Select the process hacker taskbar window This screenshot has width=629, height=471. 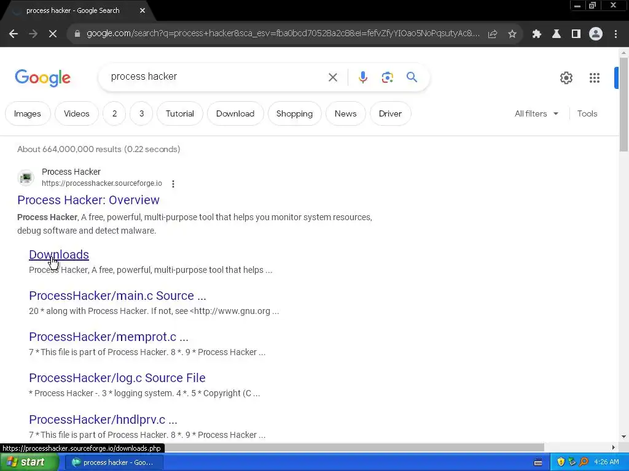[x=114, y=462]
